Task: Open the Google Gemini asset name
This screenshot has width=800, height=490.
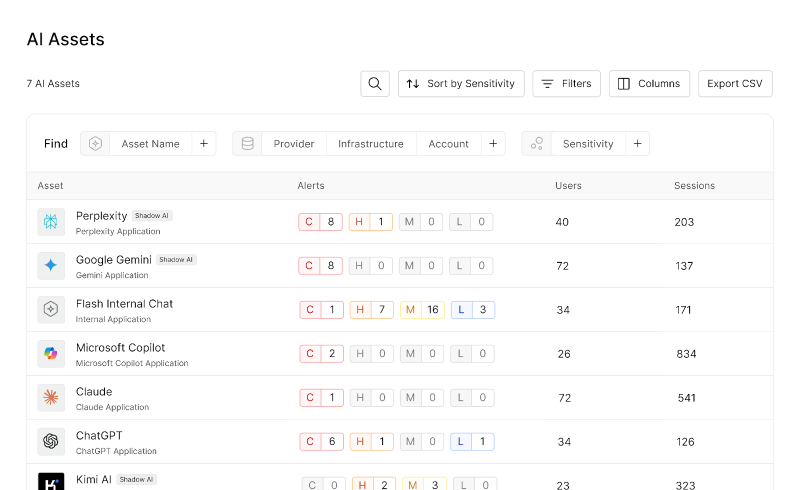Action: tap(113, 259)
